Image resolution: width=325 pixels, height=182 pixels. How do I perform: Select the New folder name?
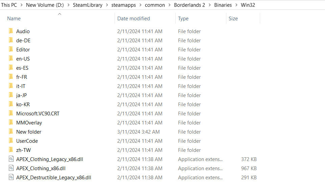(x=29, y=132)
